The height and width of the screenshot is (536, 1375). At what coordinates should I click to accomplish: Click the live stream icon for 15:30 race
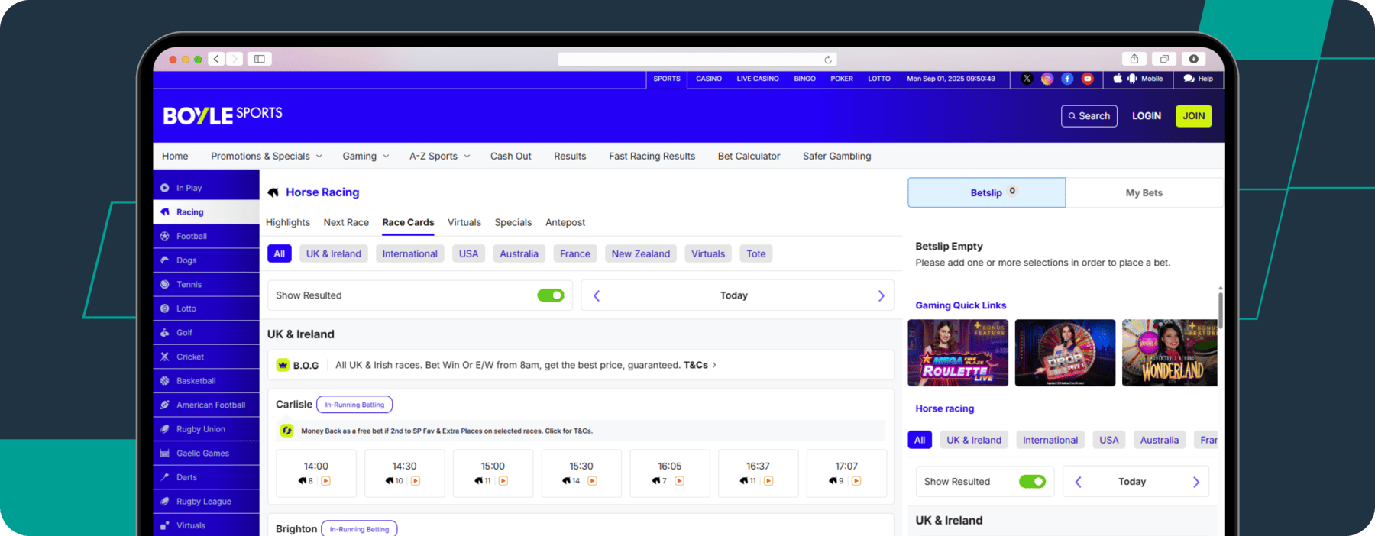click(x=592, y=481)
